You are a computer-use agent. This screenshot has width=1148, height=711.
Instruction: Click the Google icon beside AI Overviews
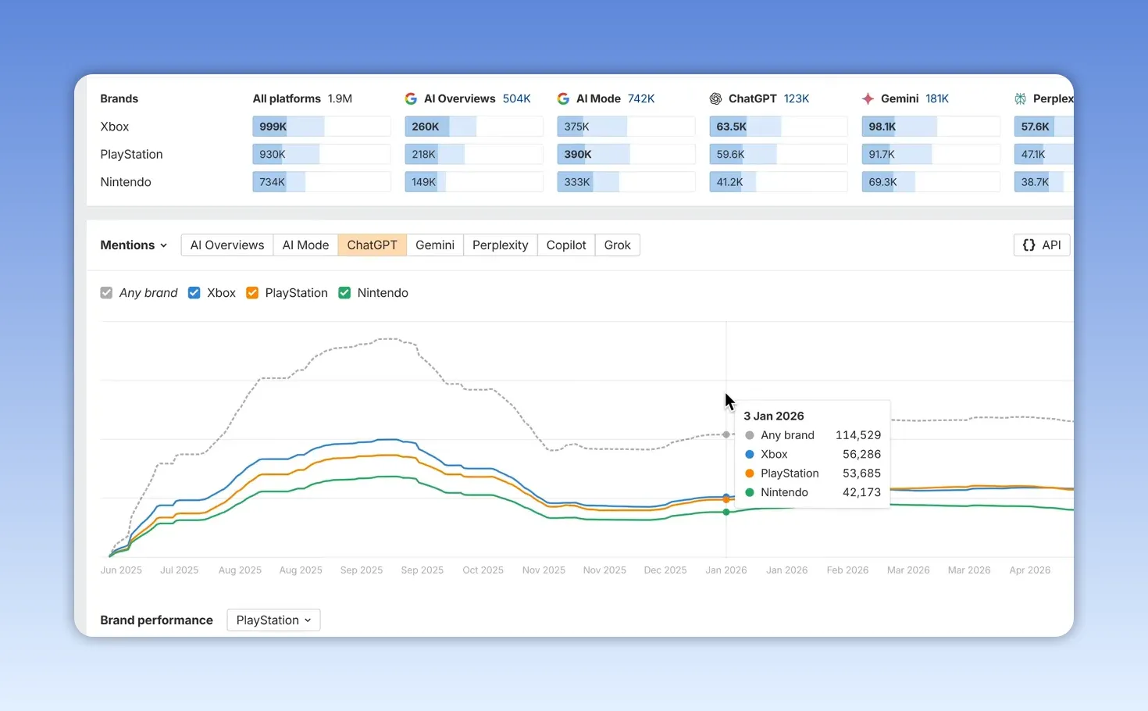411,98
